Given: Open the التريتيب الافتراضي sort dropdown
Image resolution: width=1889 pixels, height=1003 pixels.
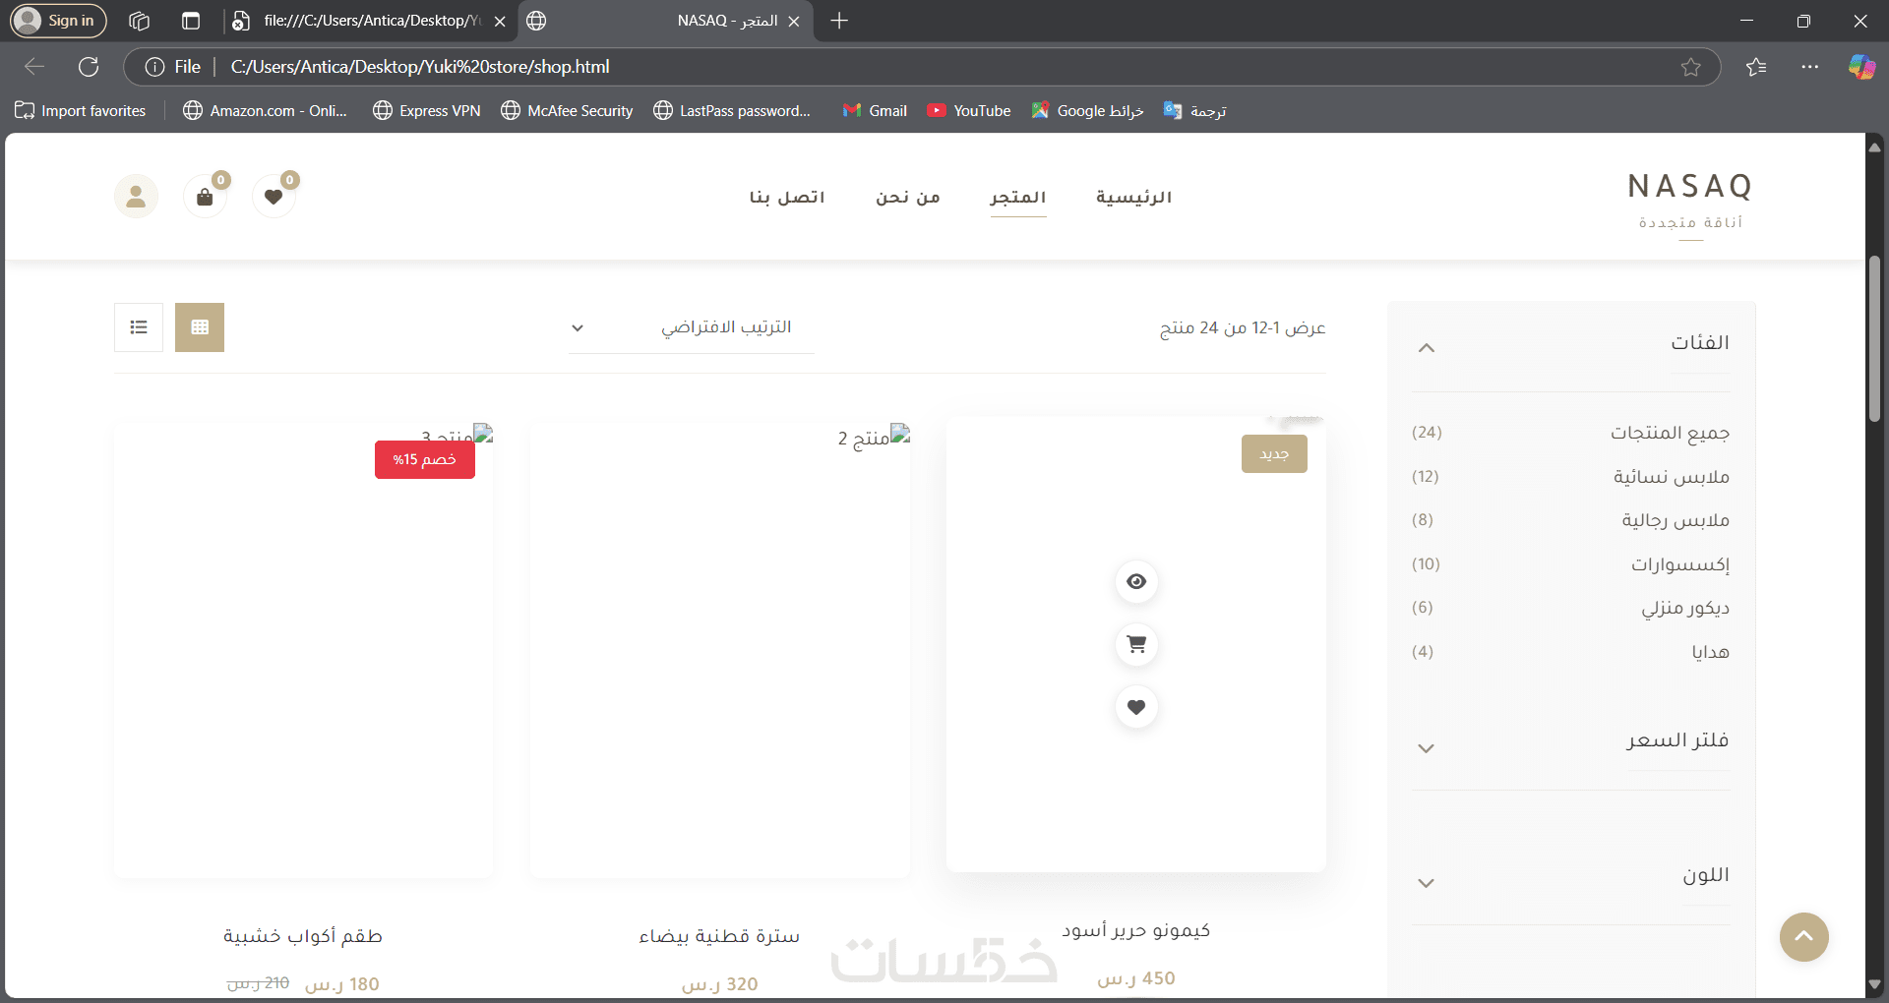Looking at the screenshot, I should (x=692, y=327).
